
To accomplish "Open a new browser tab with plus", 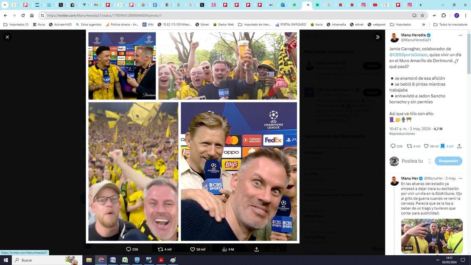I will 421,5.
